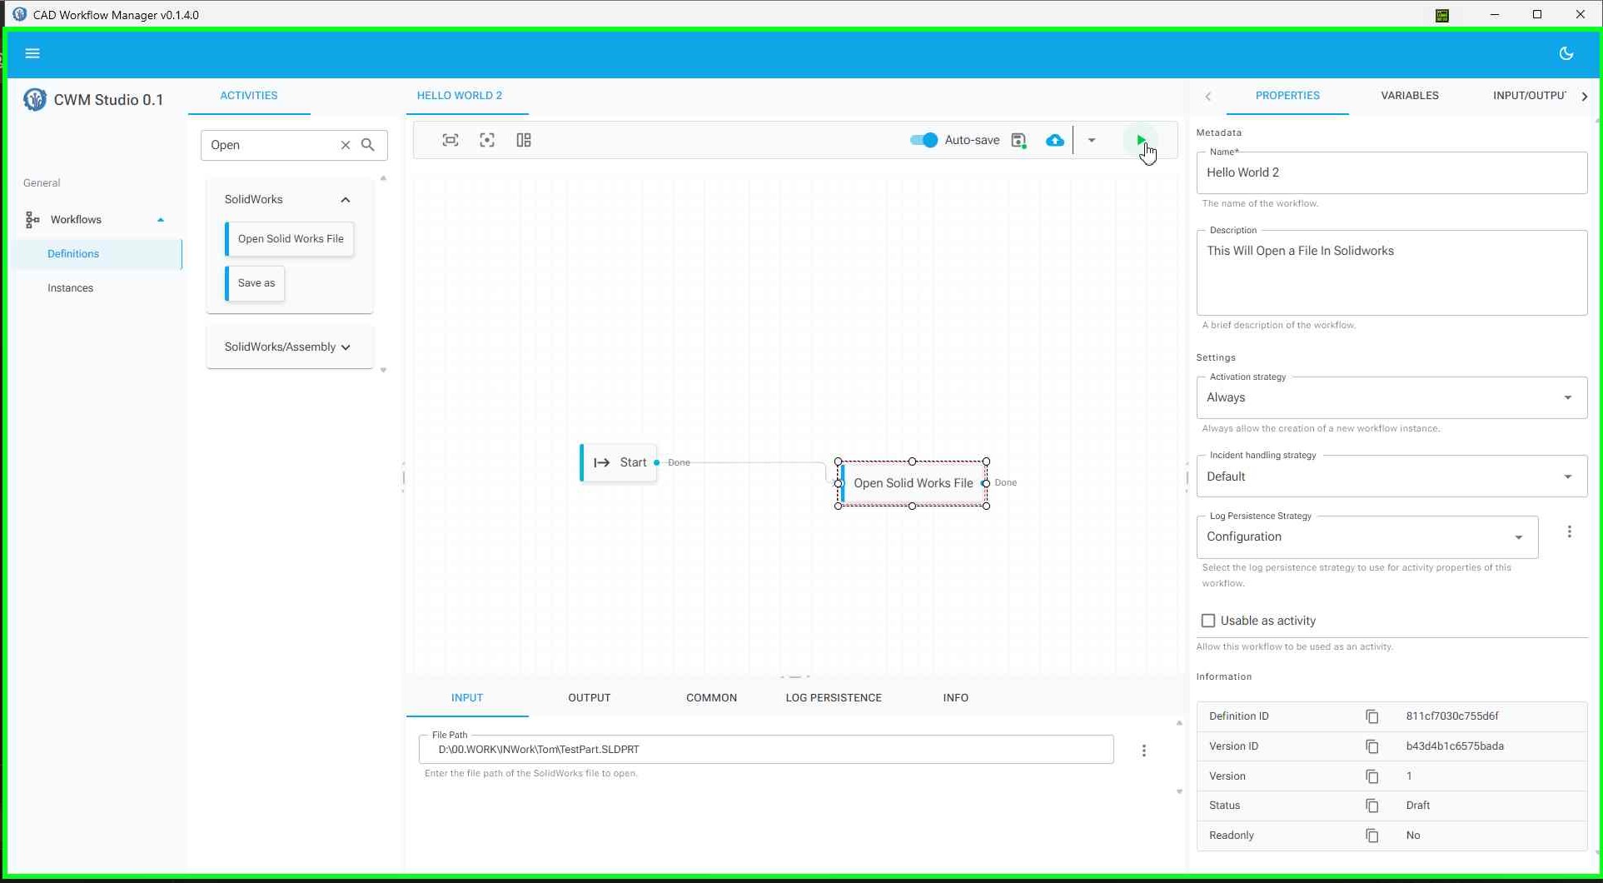The image size is (1603, 883).
Task: Copy the Definition ID value
Action: tap(1372, 716)
